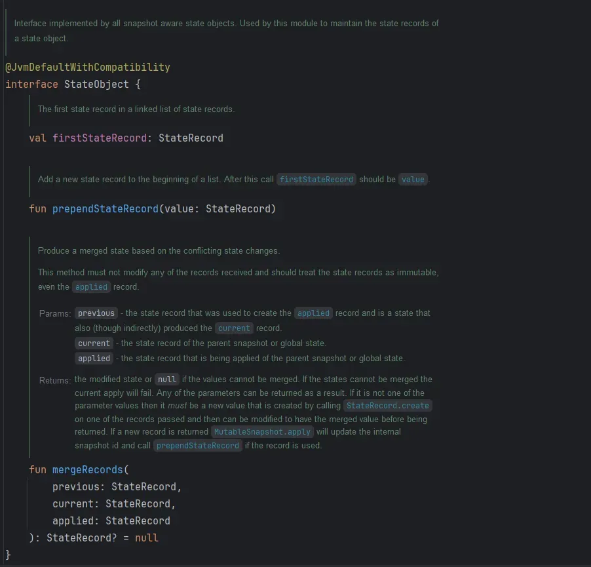Follow the current link before 'record.' in Params
Viewport: 591px width, 567px height.
point(234,328)
